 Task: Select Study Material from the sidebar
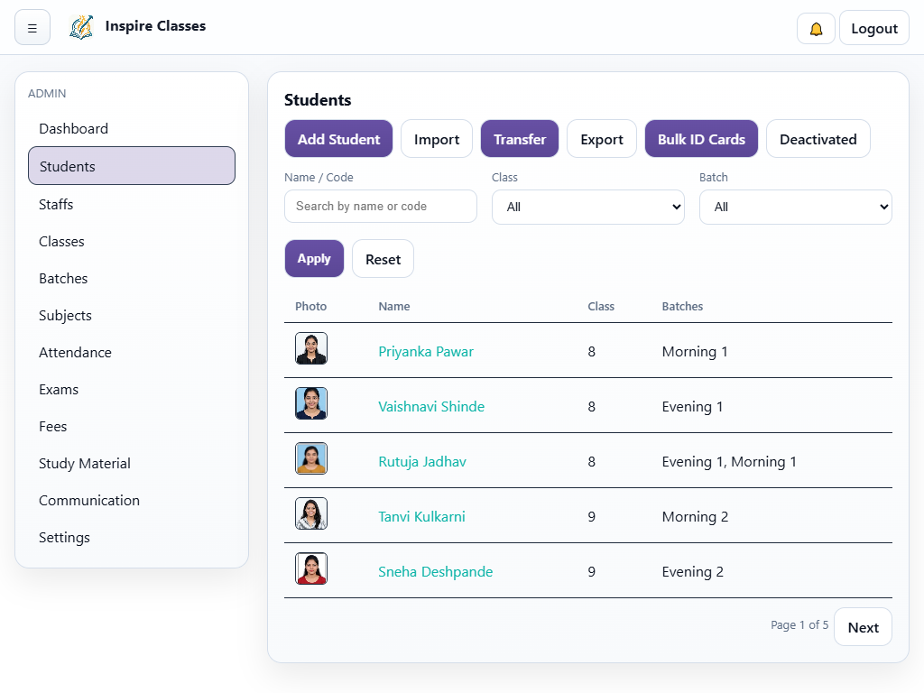[x=84, y=463]
